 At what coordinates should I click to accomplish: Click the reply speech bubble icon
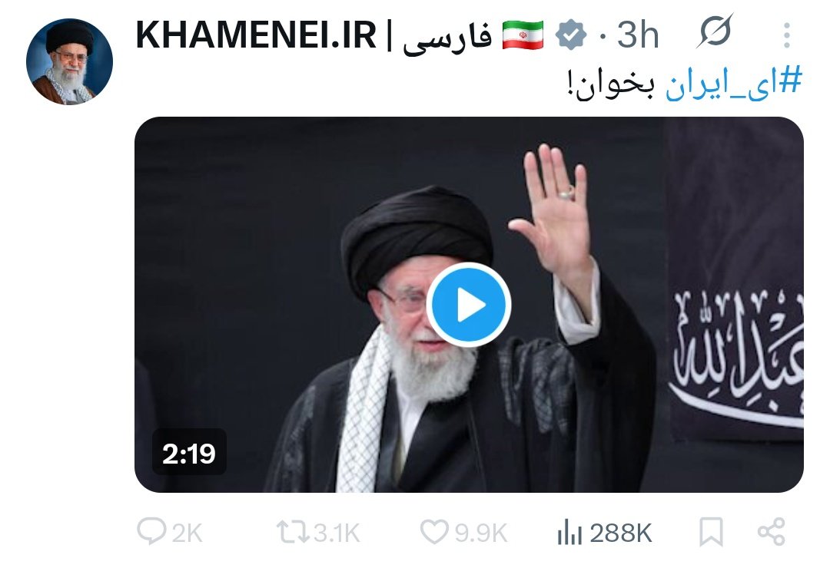151,531
